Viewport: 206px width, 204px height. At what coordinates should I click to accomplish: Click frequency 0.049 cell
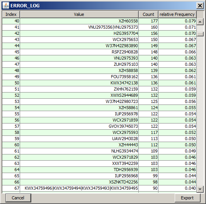(x=177, y=151)
